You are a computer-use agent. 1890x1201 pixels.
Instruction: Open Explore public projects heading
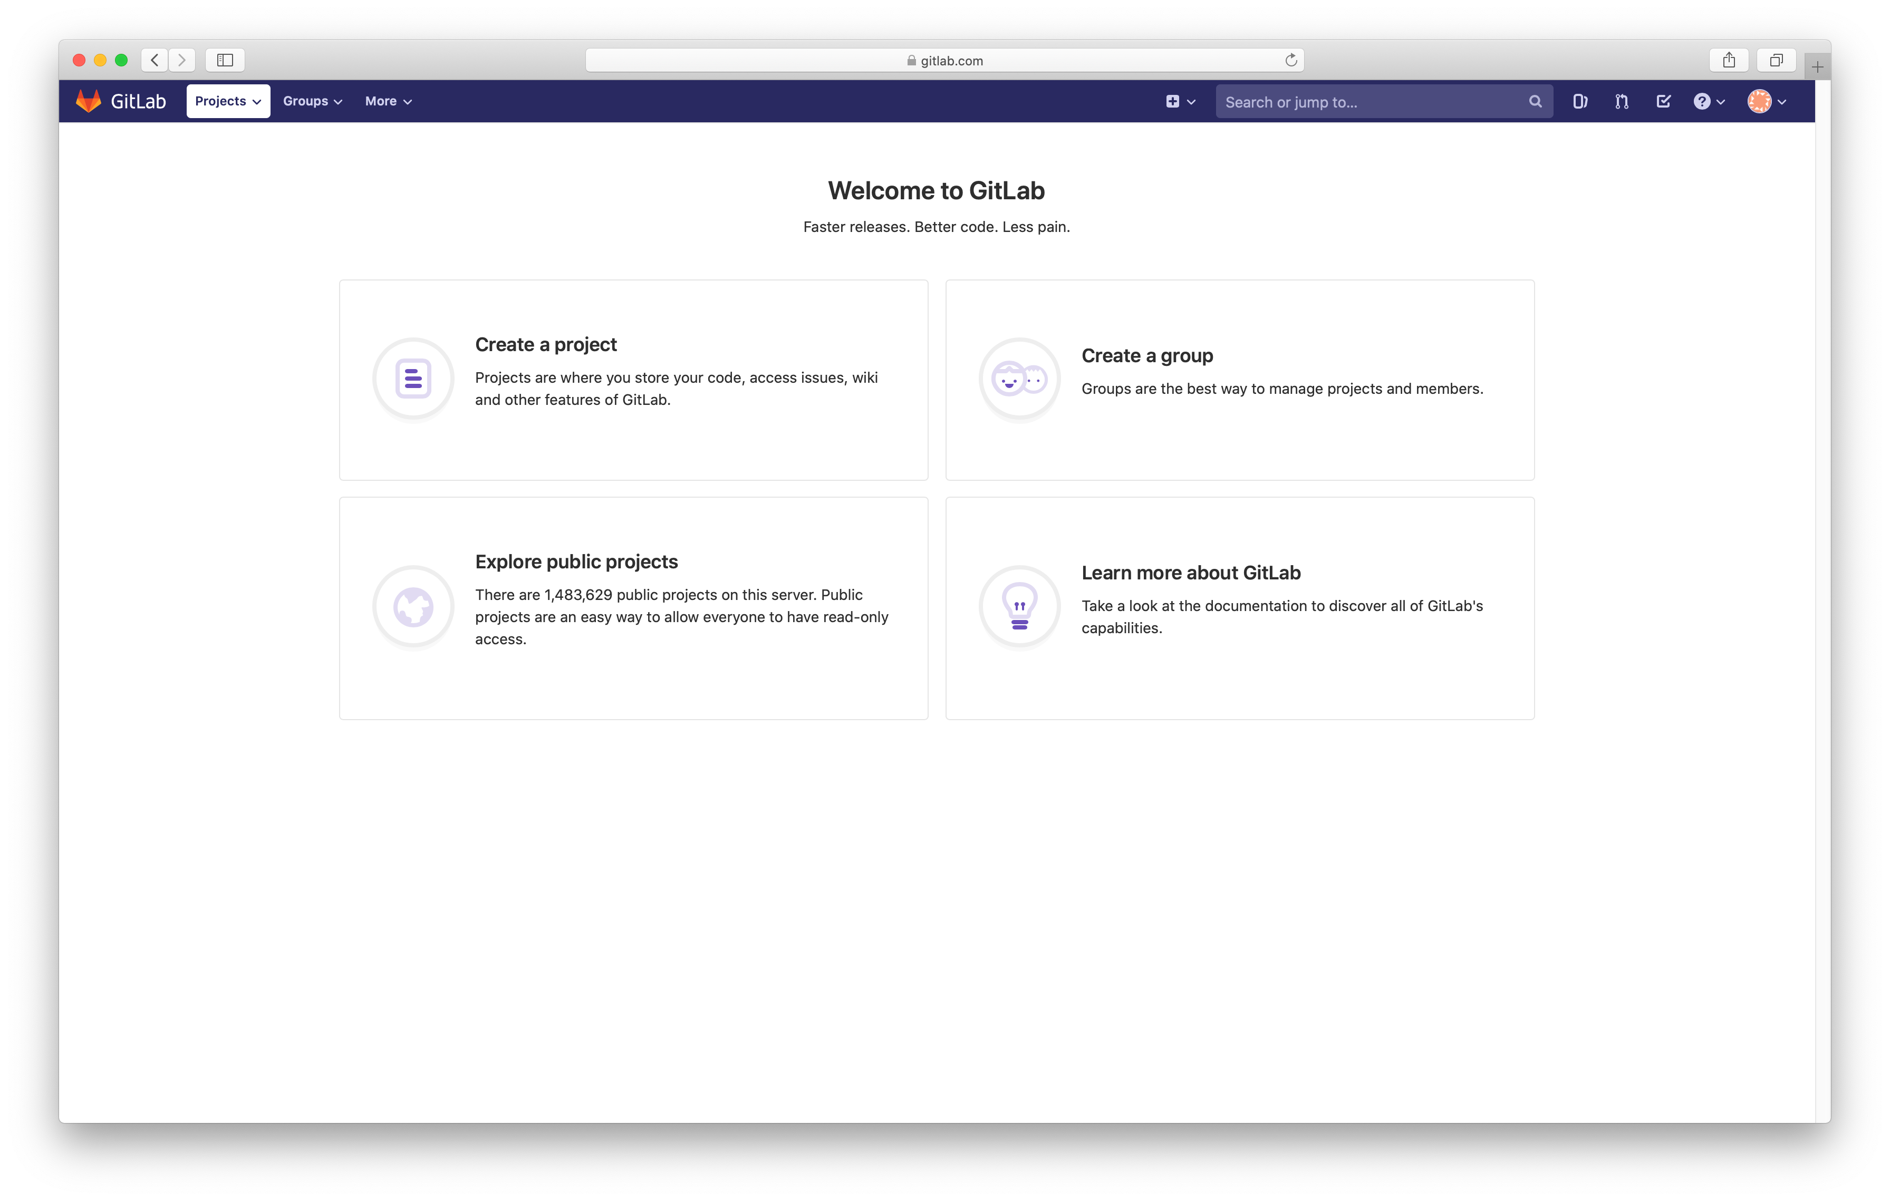coord(576,561)
